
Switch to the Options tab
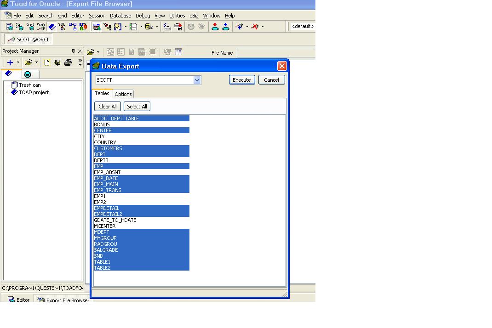pyautogui.click(x=123, y=94)
